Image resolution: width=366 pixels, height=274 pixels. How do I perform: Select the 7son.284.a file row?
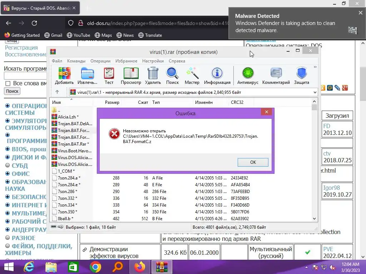coord(152,178)
